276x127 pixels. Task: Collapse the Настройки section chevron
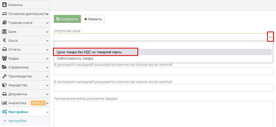coord(47,112)
